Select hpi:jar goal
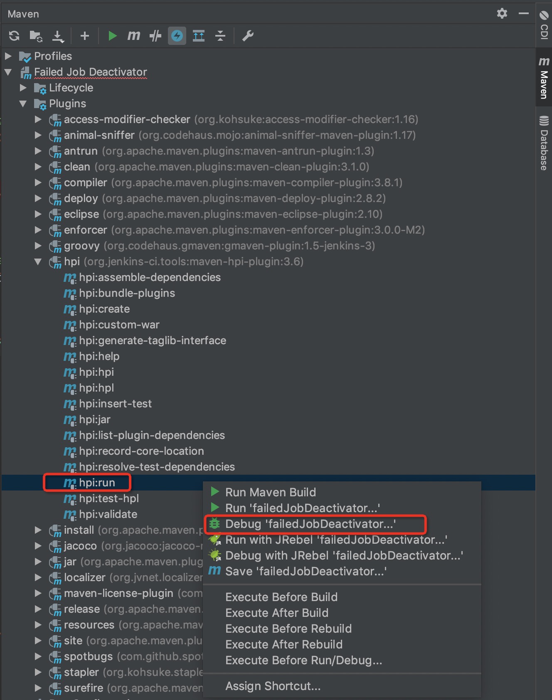The height and width of the screenshot is (700, 552). pos(87,419)
